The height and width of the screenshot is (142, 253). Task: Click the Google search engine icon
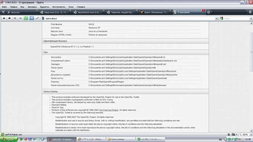(221, 18)
